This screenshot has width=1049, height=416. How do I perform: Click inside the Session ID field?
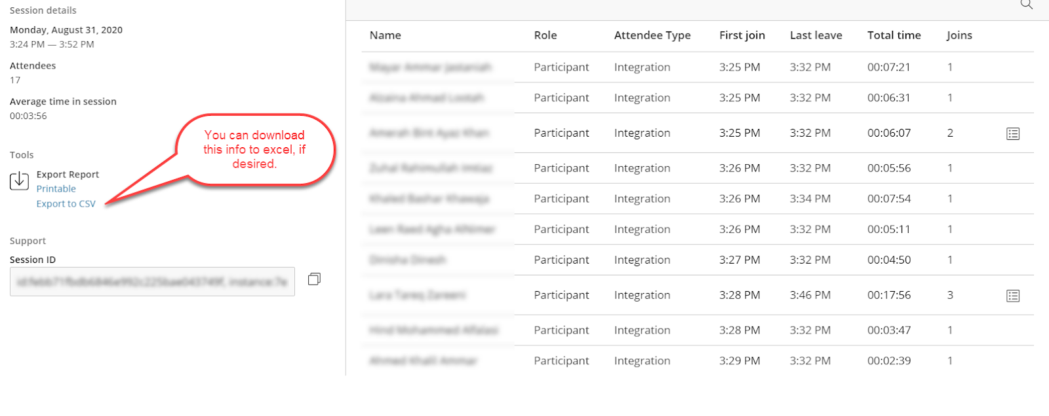[152, 282]
